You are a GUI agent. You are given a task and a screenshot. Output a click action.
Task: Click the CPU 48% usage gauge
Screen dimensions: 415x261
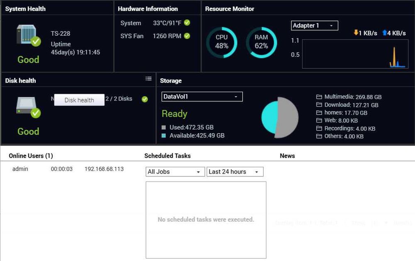tap(222, 42)
